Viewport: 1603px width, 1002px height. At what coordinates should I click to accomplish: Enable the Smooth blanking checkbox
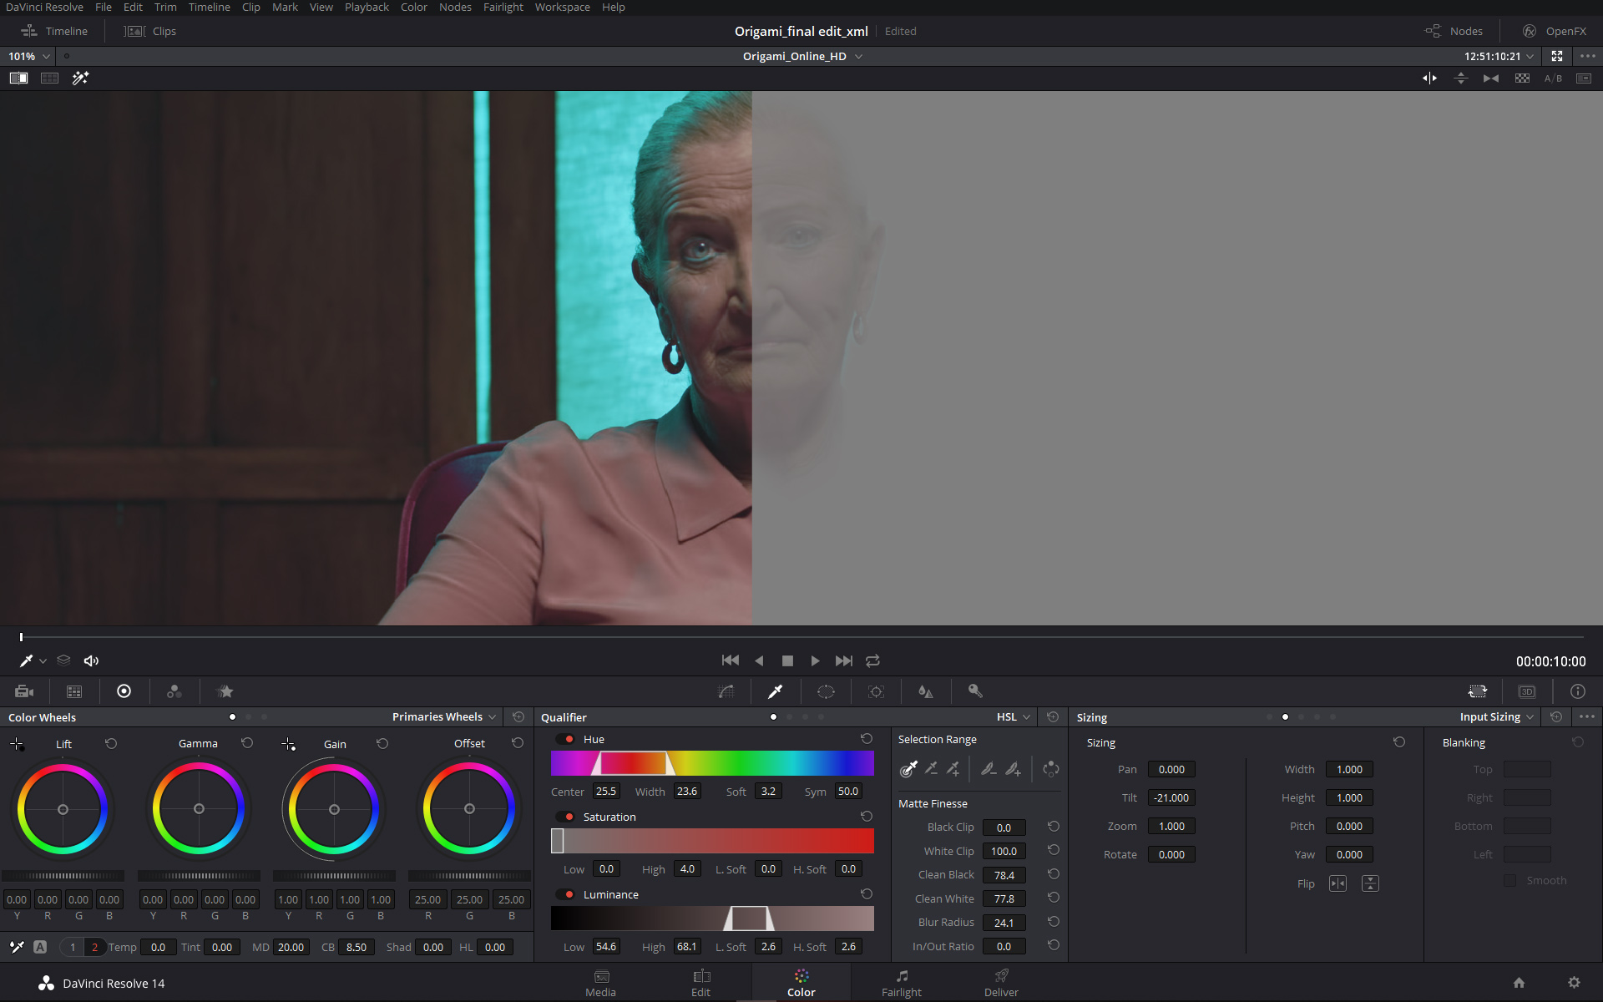coord(1509,880)
